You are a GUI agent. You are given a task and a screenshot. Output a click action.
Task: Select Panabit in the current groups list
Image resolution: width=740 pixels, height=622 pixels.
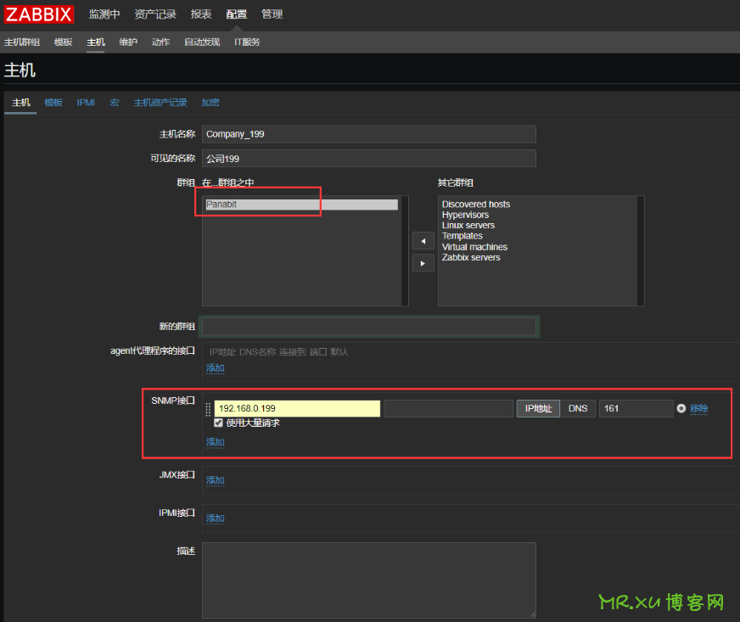301,205
